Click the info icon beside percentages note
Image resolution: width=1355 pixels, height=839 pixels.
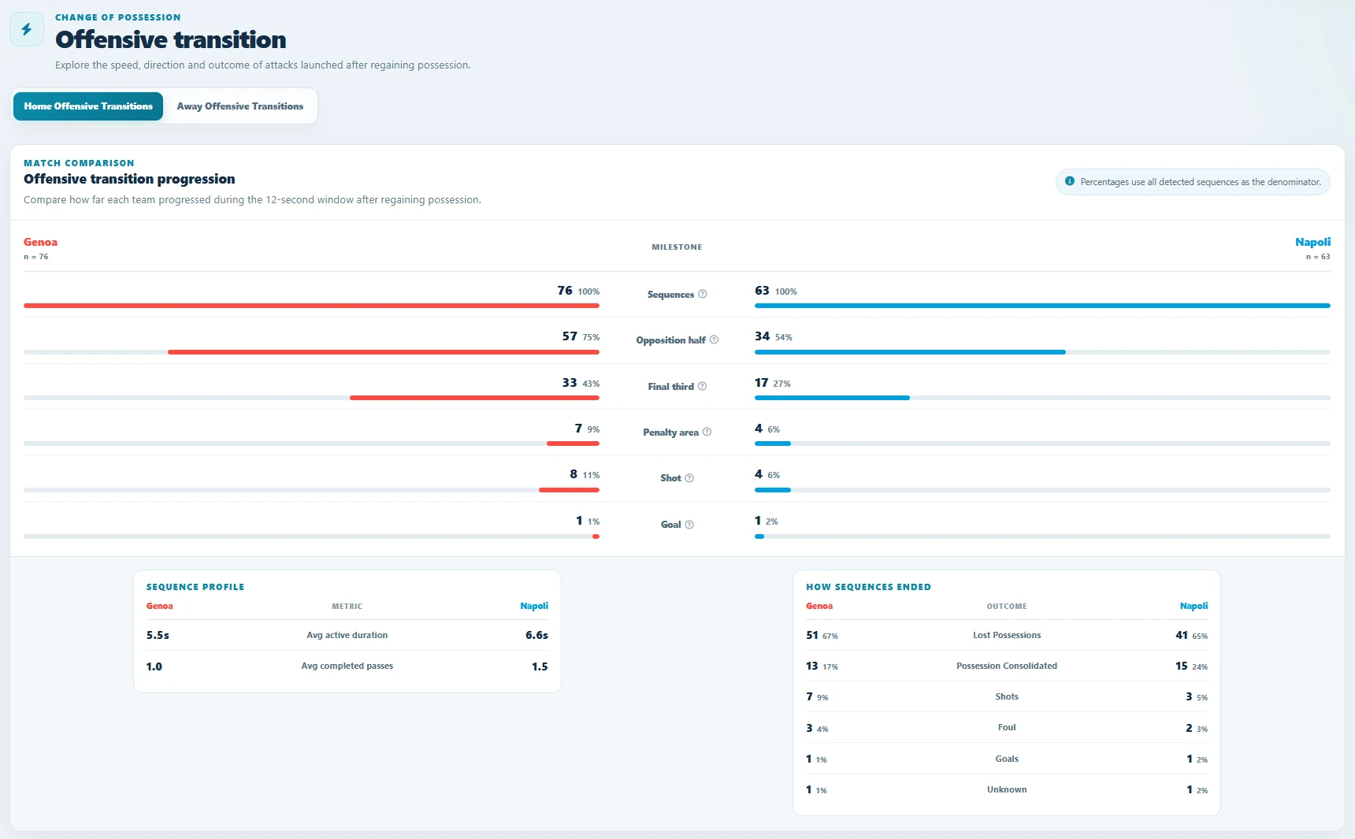tap(1070, 181)
